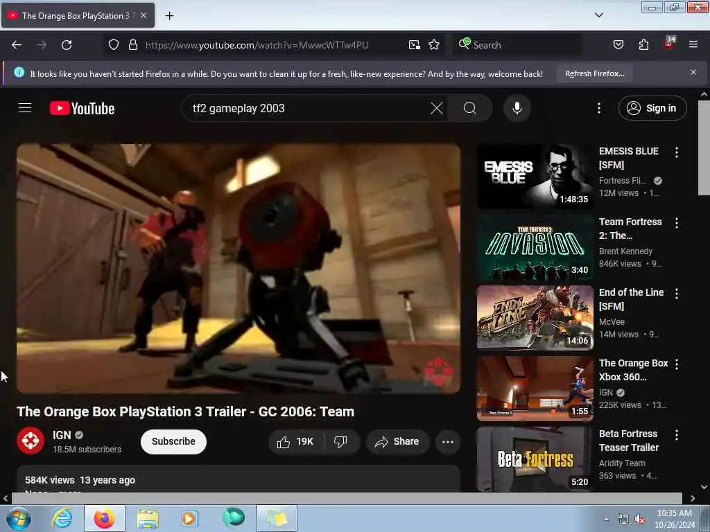This screenshot has width=710, height=532.
Task: Launch Internet Explorer from the taskbar
Action: click(62, 518)
